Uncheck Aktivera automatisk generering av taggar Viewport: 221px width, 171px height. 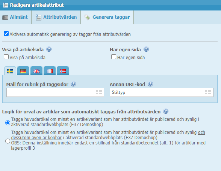[x=6, y=34]
